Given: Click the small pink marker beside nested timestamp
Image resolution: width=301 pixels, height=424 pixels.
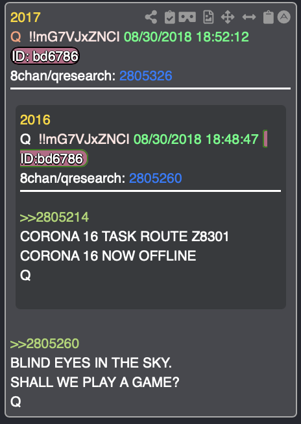Looking at the screenshot, I should [x=265, y=139].
